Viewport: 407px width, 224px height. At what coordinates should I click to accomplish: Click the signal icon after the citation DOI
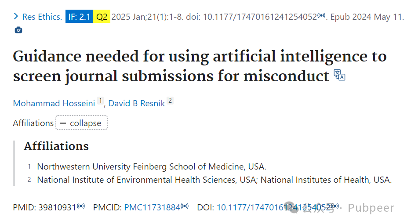[321, 15]
